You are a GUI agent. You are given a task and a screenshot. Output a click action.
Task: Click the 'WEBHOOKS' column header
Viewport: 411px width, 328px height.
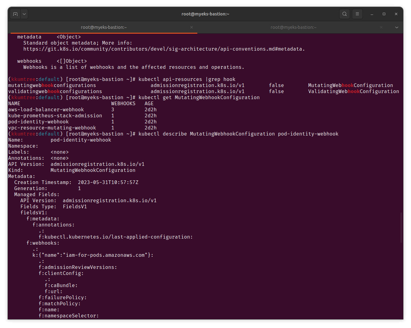[x=123, y=104]
